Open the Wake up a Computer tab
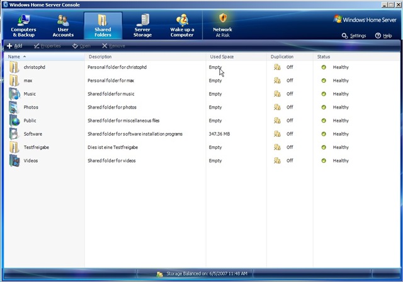 pyautogui.click(x=182, y=25)
